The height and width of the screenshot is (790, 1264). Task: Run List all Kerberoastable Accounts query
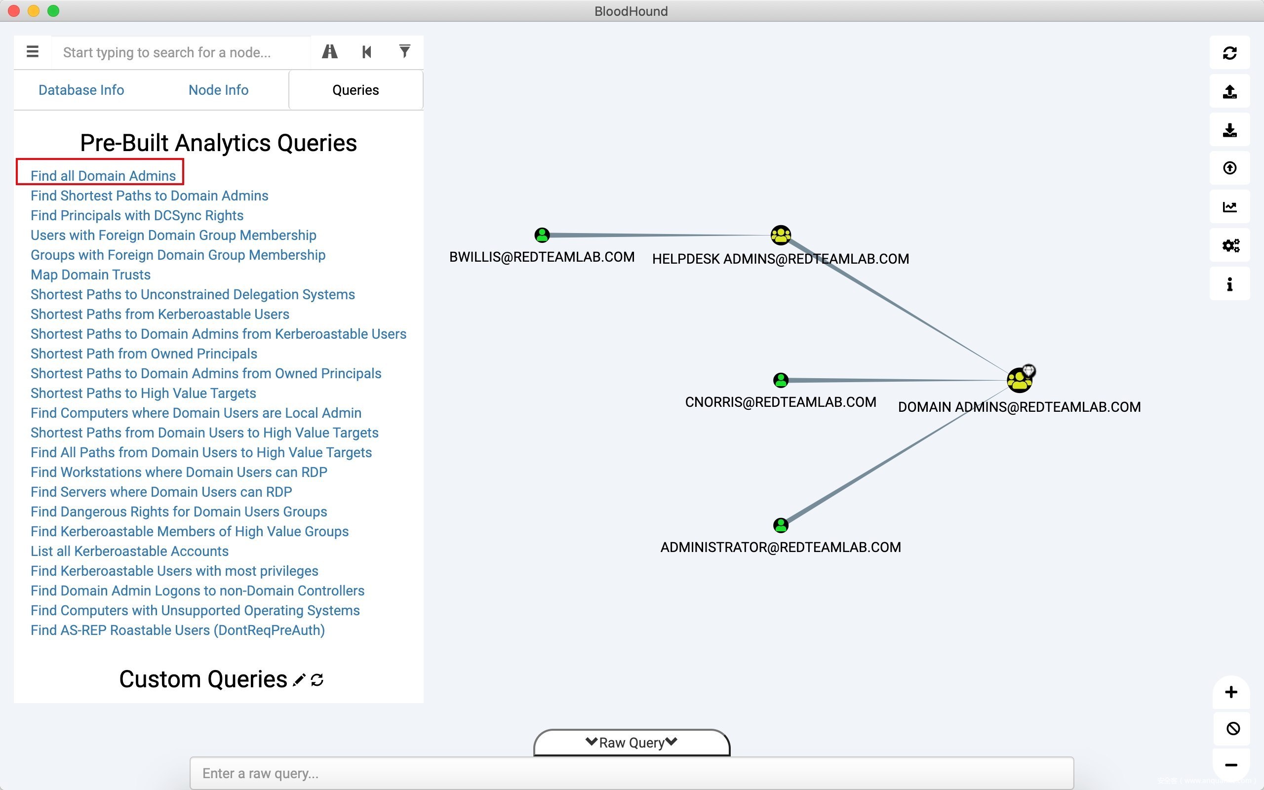coord(129,551)
